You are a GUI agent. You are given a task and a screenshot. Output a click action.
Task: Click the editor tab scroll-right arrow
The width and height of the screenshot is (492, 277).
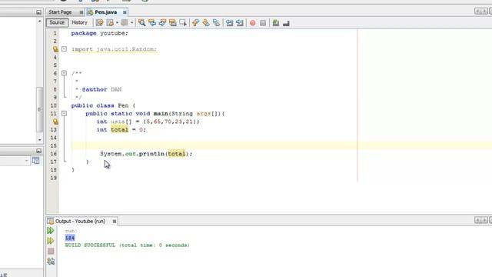484,12
